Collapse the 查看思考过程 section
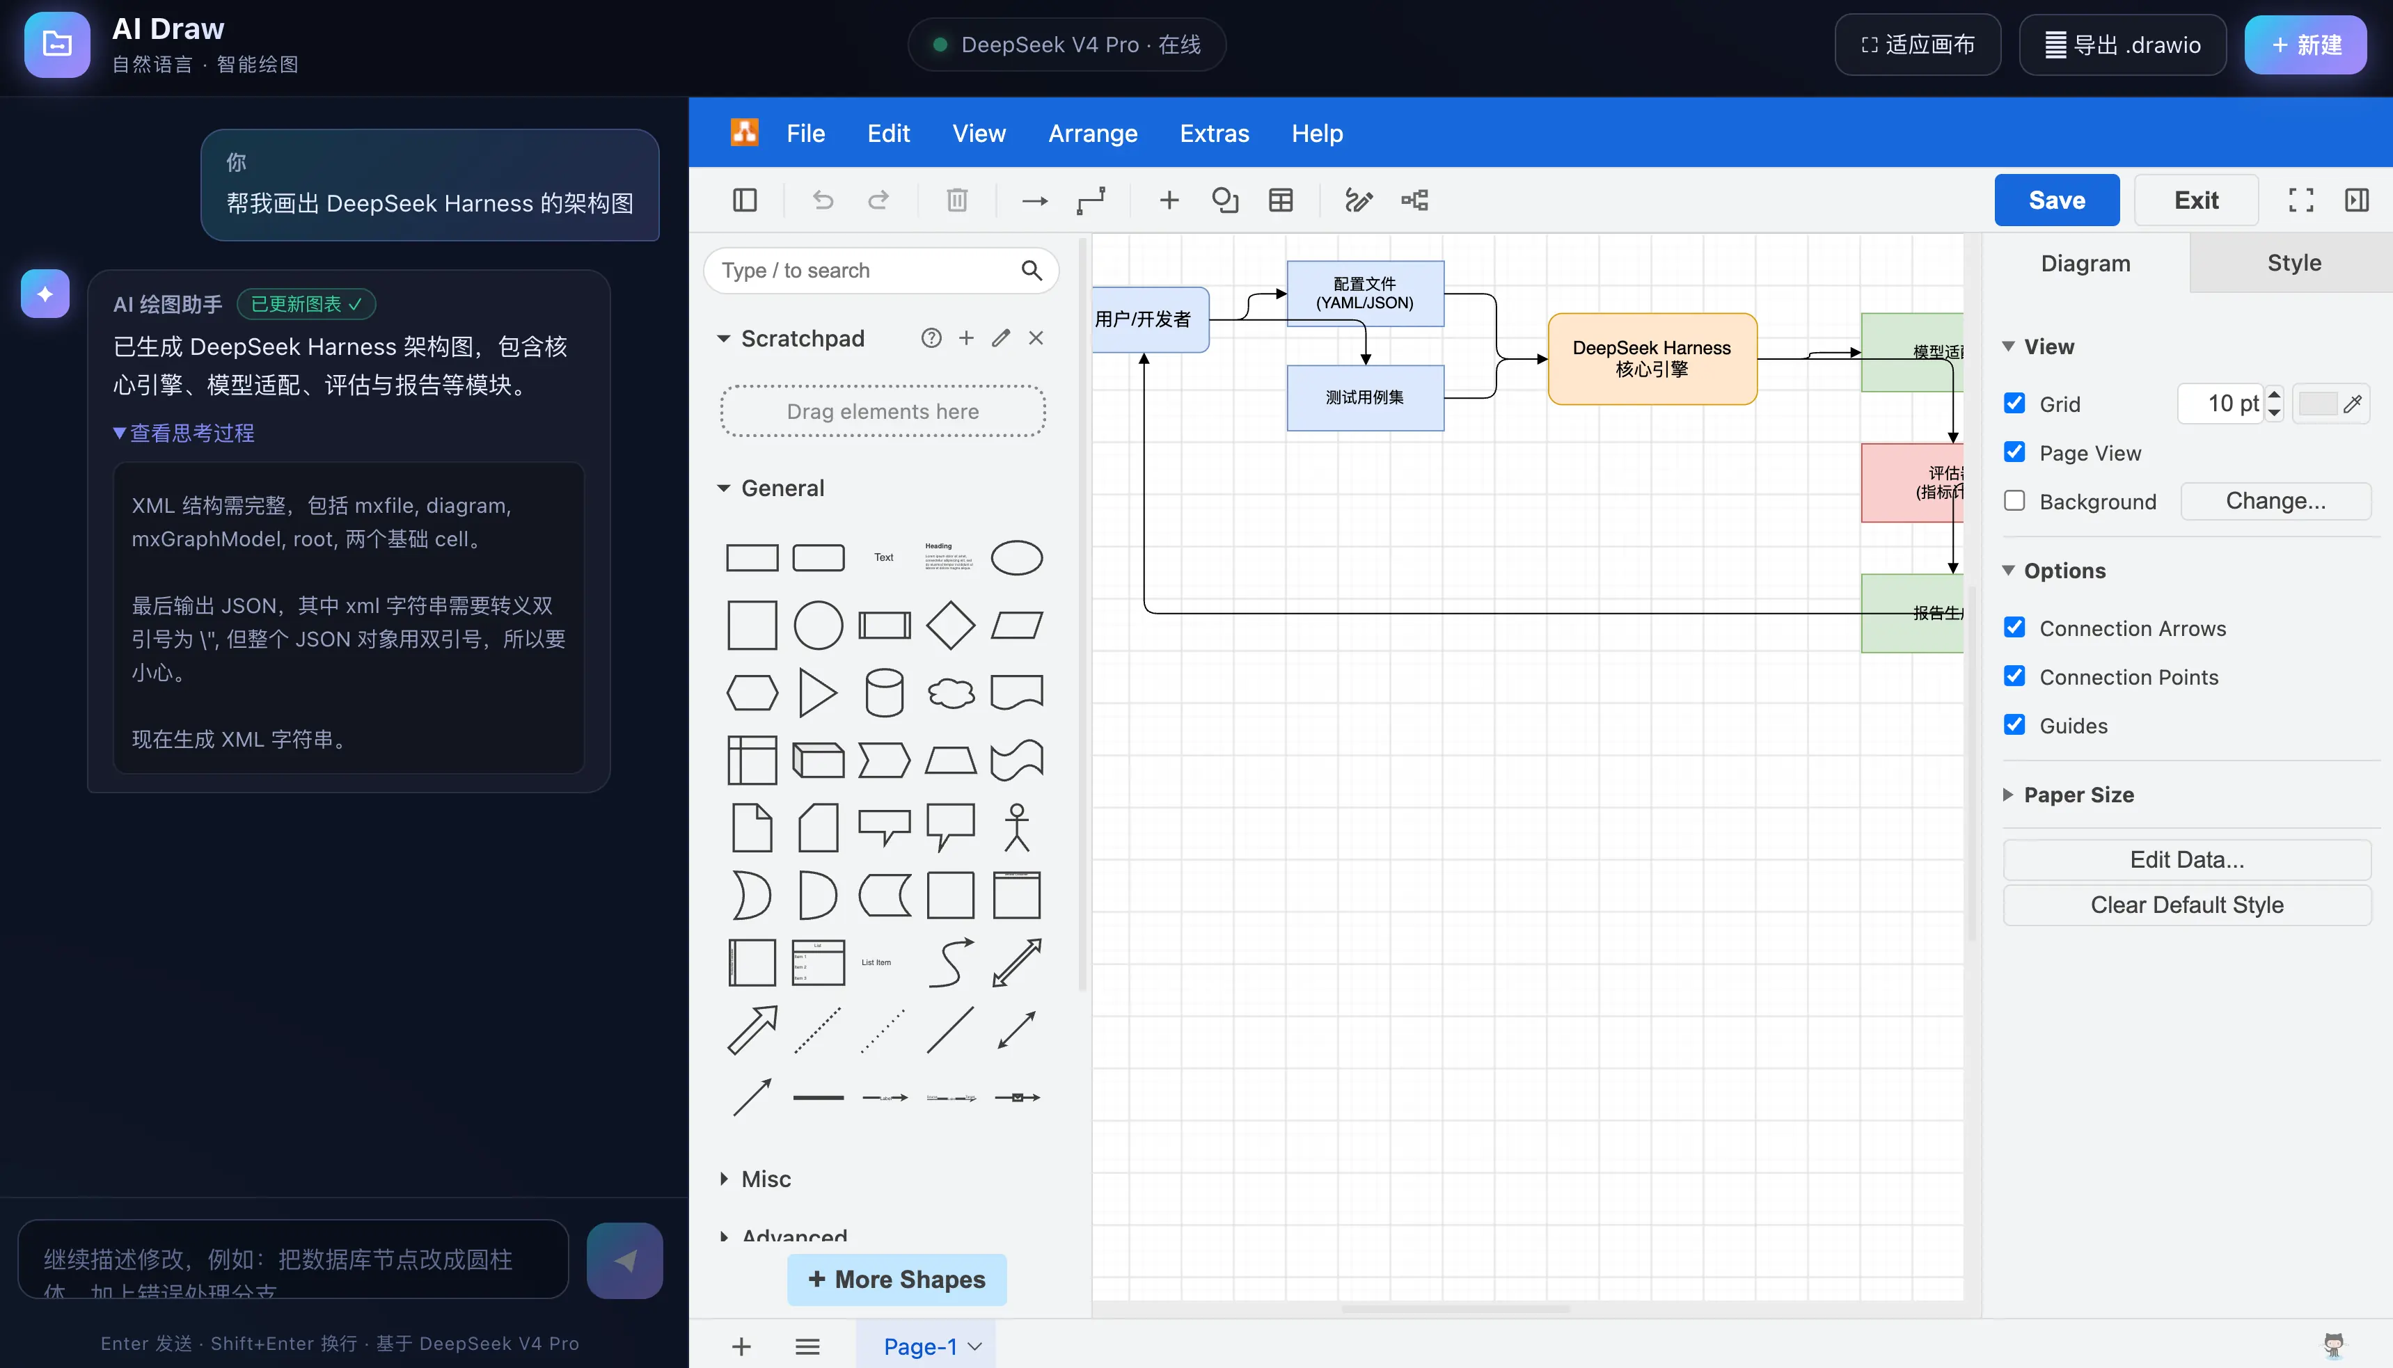Image resolution: width=2393 pixels, height=1368 pixels. tap(184, 433)
